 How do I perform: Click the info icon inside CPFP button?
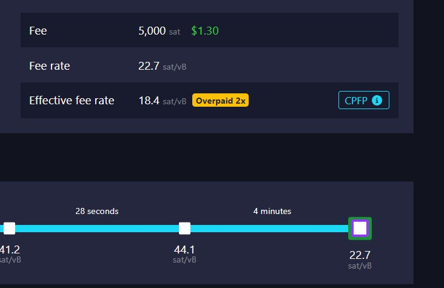tap(377, 100)
